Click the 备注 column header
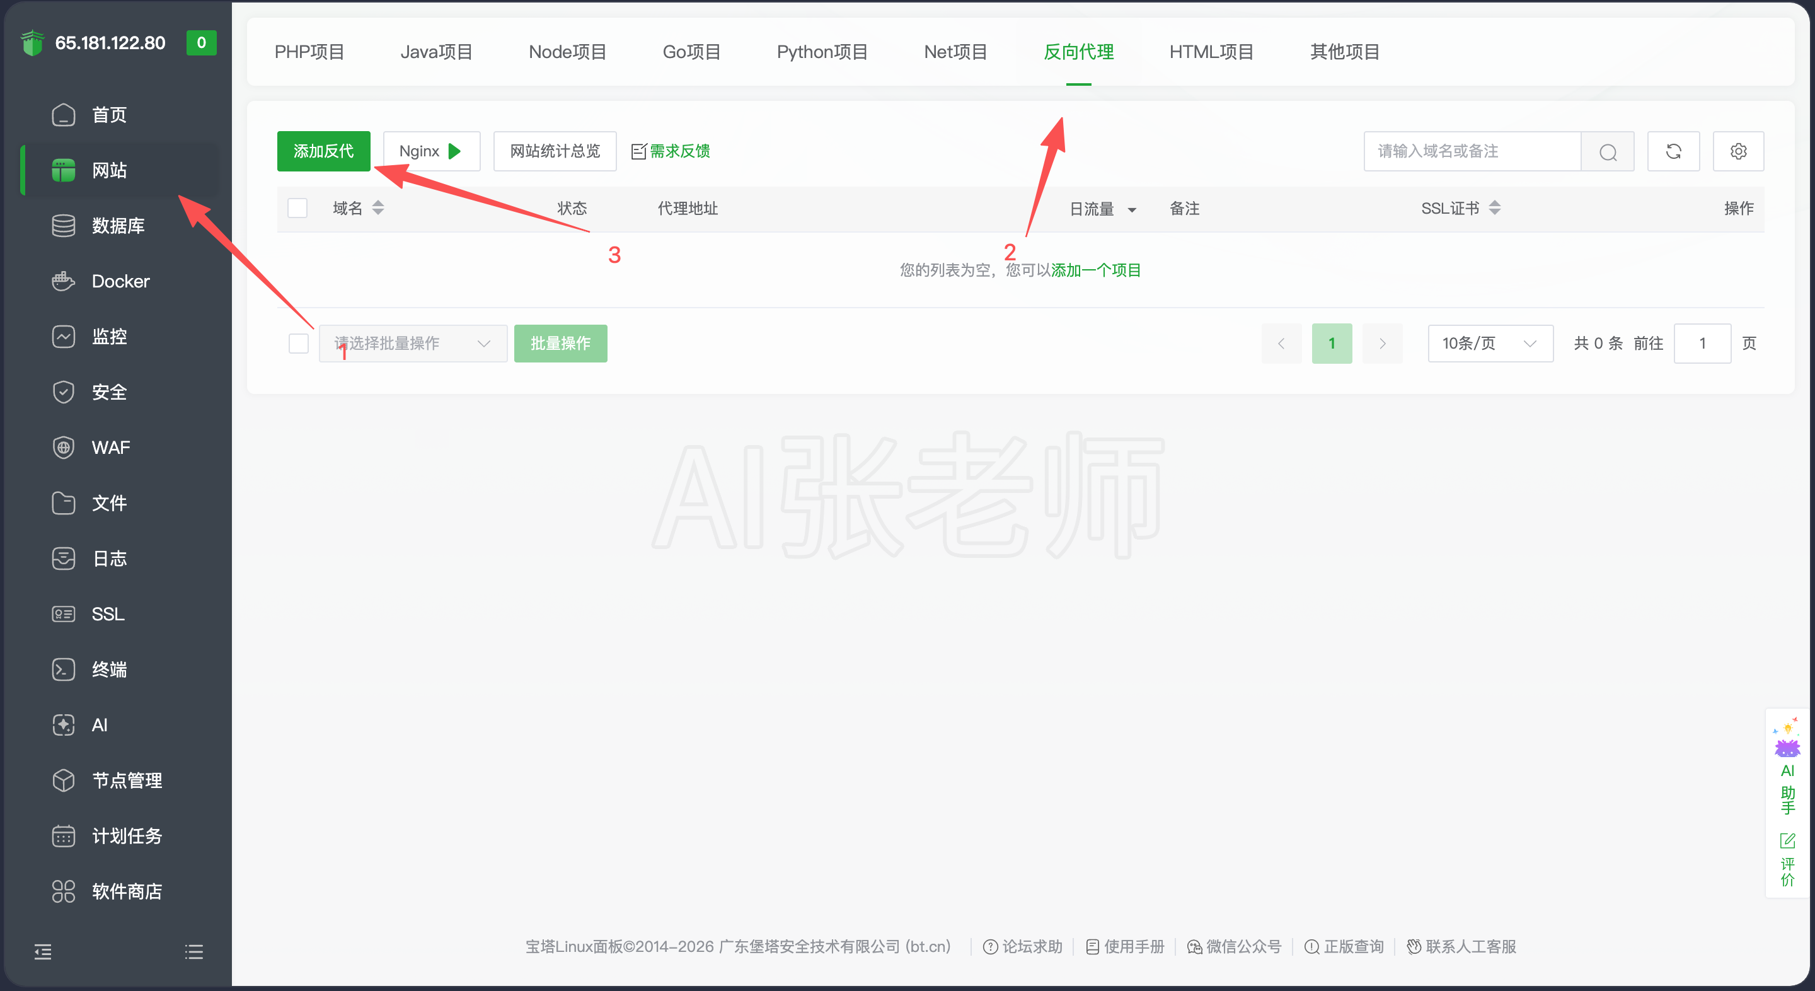The width and height of the screenshot is (1815, 991). (x=1184, y=209)
